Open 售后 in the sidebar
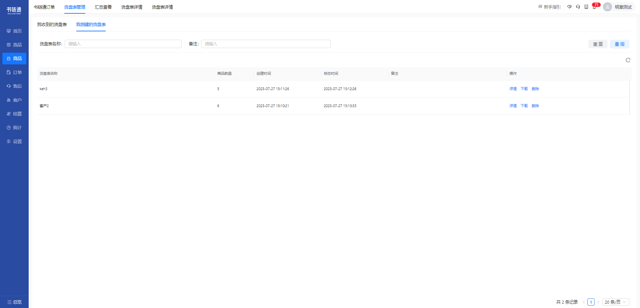640x308 pixels. click(x=14, y=86)
